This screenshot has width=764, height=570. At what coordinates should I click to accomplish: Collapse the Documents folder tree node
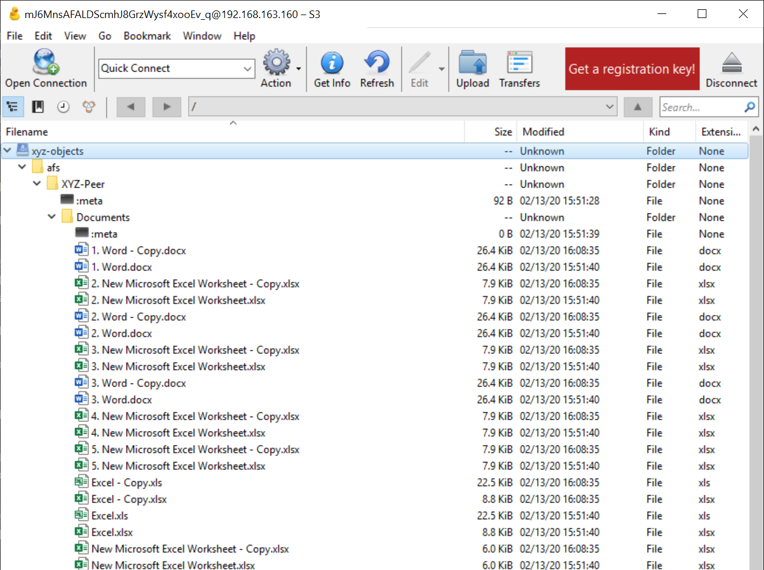(52, 217)
